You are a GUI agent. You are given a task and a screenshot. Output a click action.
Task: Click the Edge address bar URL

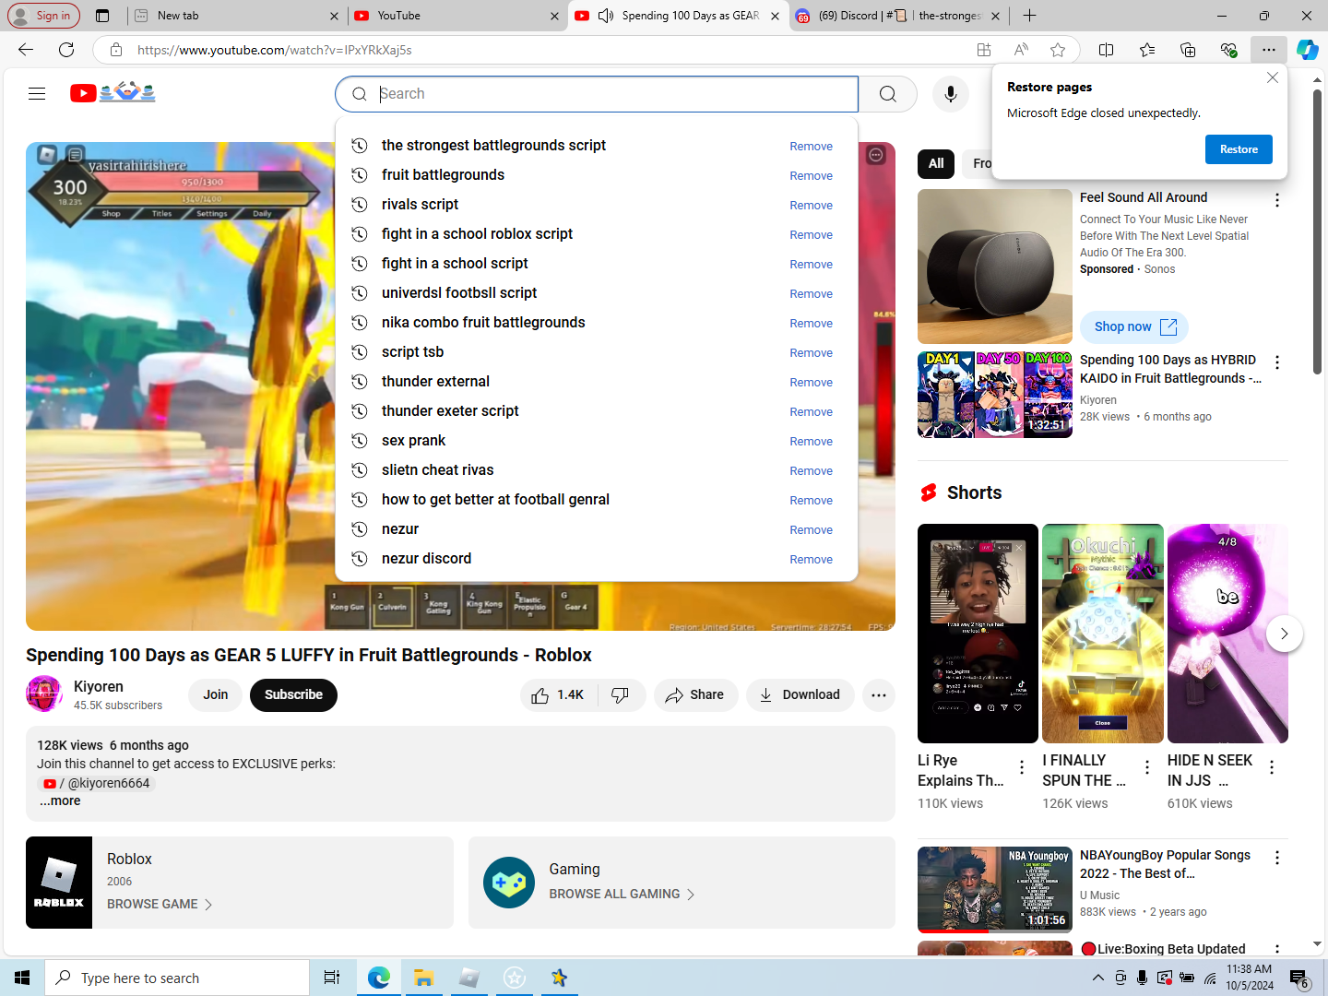[x=274, y=50]
